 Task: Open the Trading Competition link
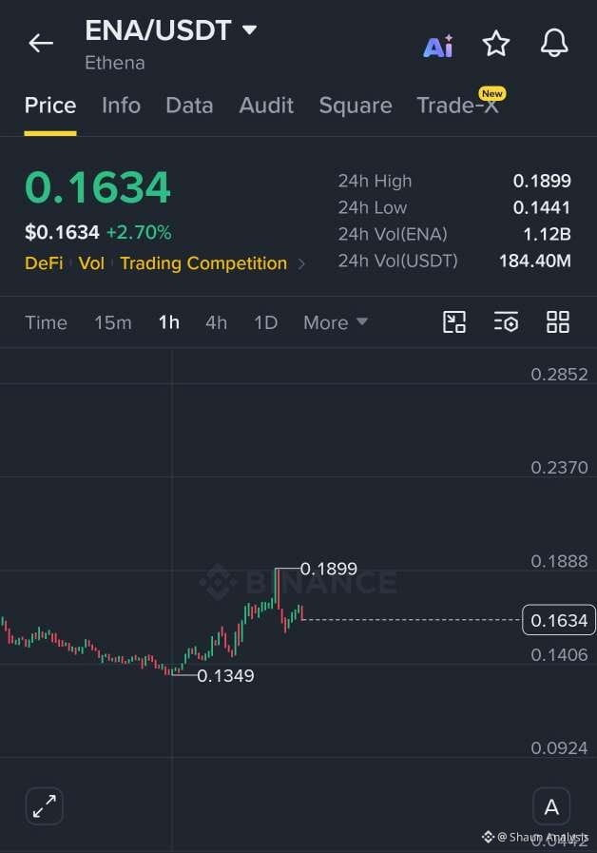click(203, 263)
